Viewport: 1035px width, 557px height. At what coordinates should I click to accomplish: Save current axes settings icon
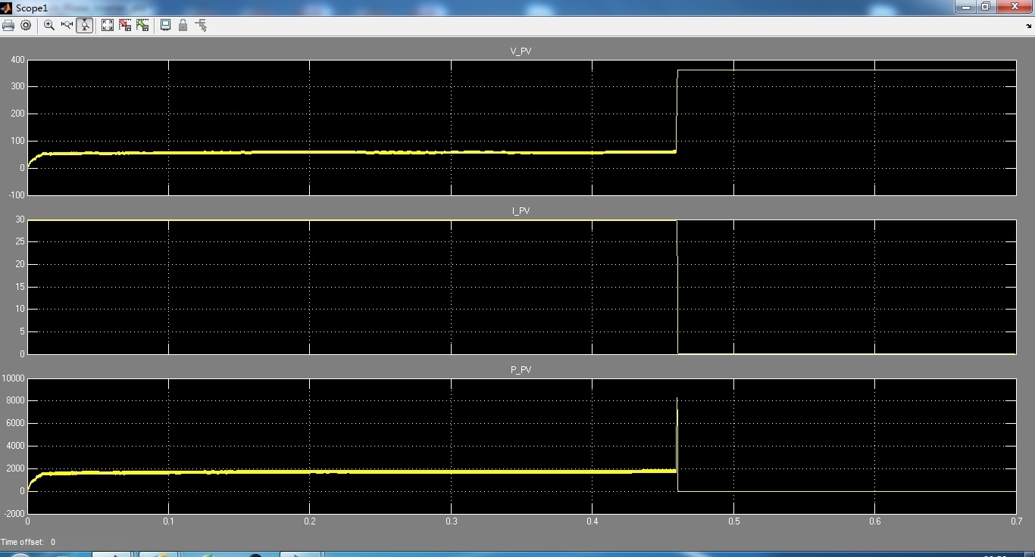[x=125, y=25]
